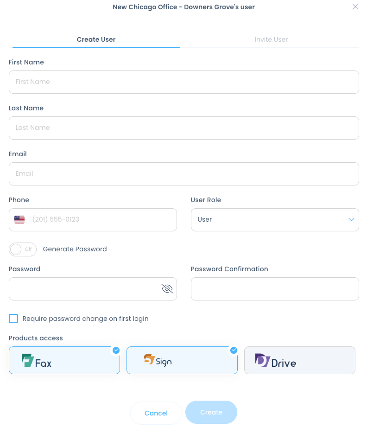This screenshot has width=367, height=428.
Task: Click the Fax card blue checkmark badge
Action: click(x=116, y=350)
